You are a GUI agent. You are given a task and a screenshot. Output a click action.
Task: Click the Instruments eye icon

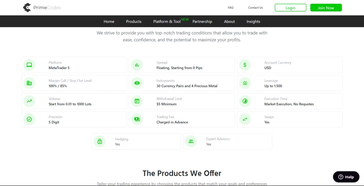[x=137, y=83]
